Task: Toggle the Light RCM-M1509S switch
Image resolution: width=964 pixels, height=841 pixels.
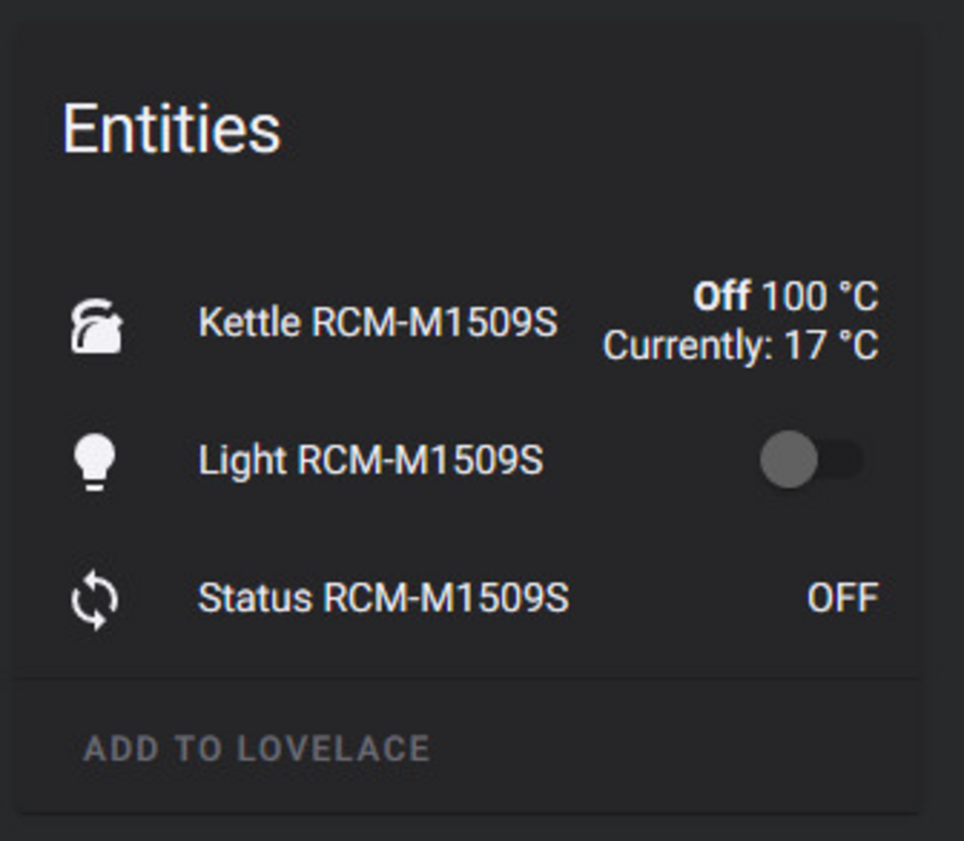Action: (x=812, y=459)
